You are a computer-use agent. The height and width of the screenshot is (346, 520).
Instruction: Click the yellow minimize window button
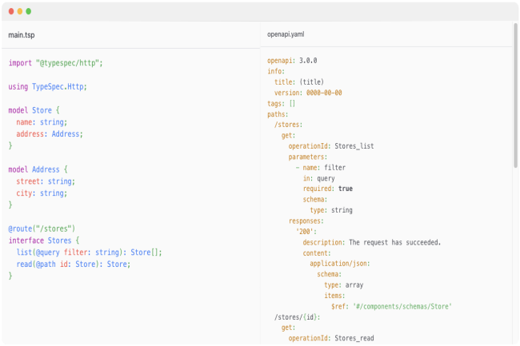[x=20, y=12]
